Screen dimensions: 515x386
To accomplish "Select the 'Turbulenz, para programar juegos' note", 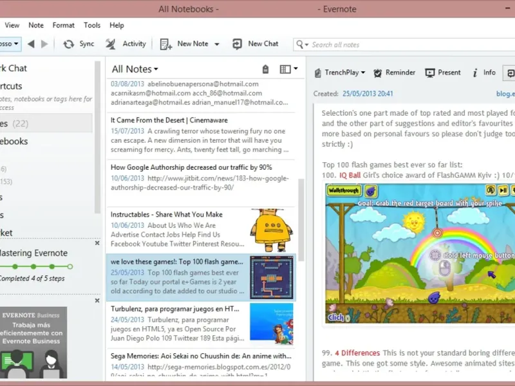I will (201, 324).
